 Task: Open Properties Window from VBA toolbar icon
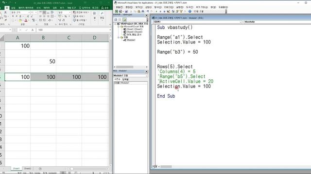pyautogui.click(x=177, y=12)
